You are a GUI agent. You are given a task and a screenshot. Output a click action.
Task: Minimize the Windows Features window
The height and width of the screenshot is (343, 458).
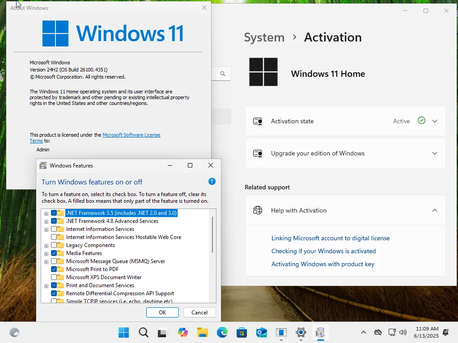point(170,165)
